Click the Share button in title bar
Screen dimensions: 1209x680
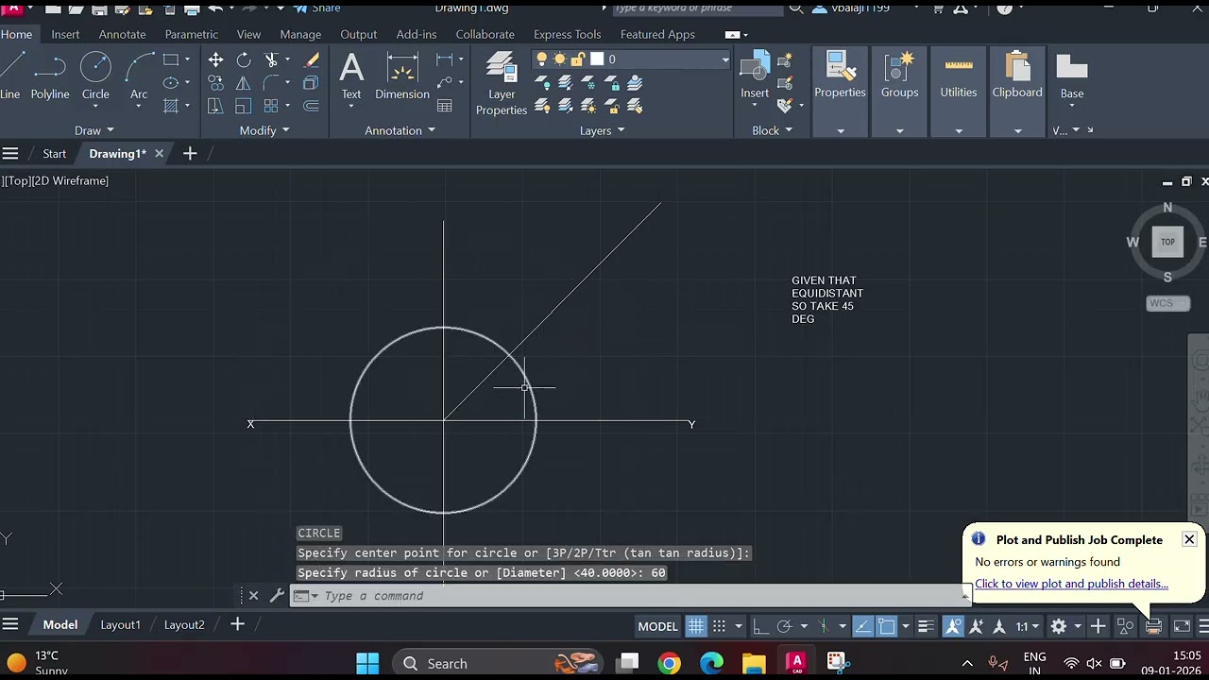pos(317,8)
